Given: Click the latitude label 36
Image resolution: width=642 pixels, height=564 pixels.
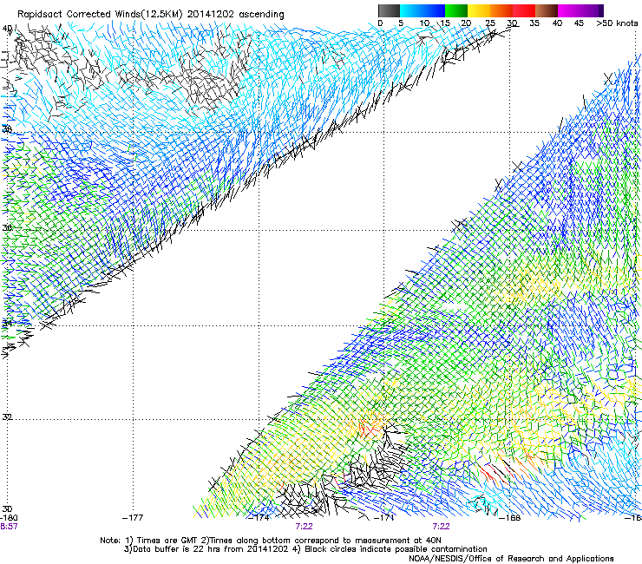Looking at the screenshot, I should pos(7,227).
